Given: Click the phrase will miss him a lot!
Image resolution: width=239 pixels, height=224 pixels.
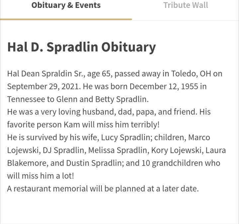Looking at the screenshot, I should tap(40, 176).
